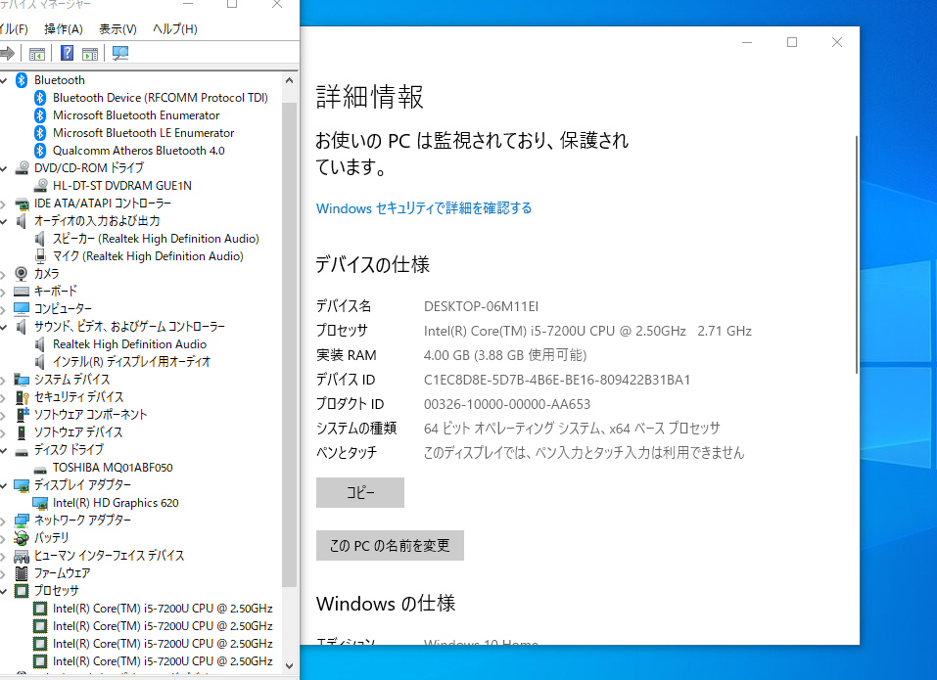Click the プロセッサ category icon

pos(22,590)
